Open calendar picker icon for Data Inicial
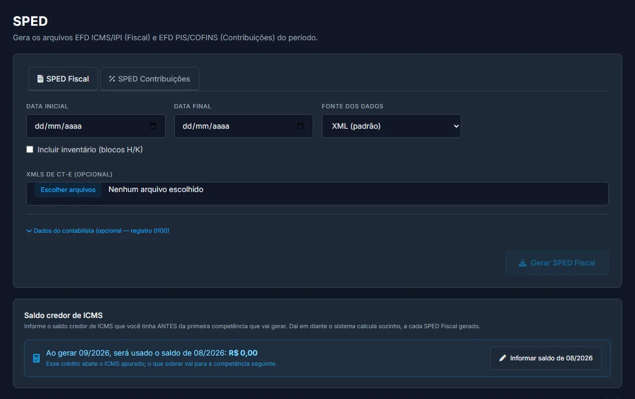Viewport: 635px width, 399px height. point(153,126)
